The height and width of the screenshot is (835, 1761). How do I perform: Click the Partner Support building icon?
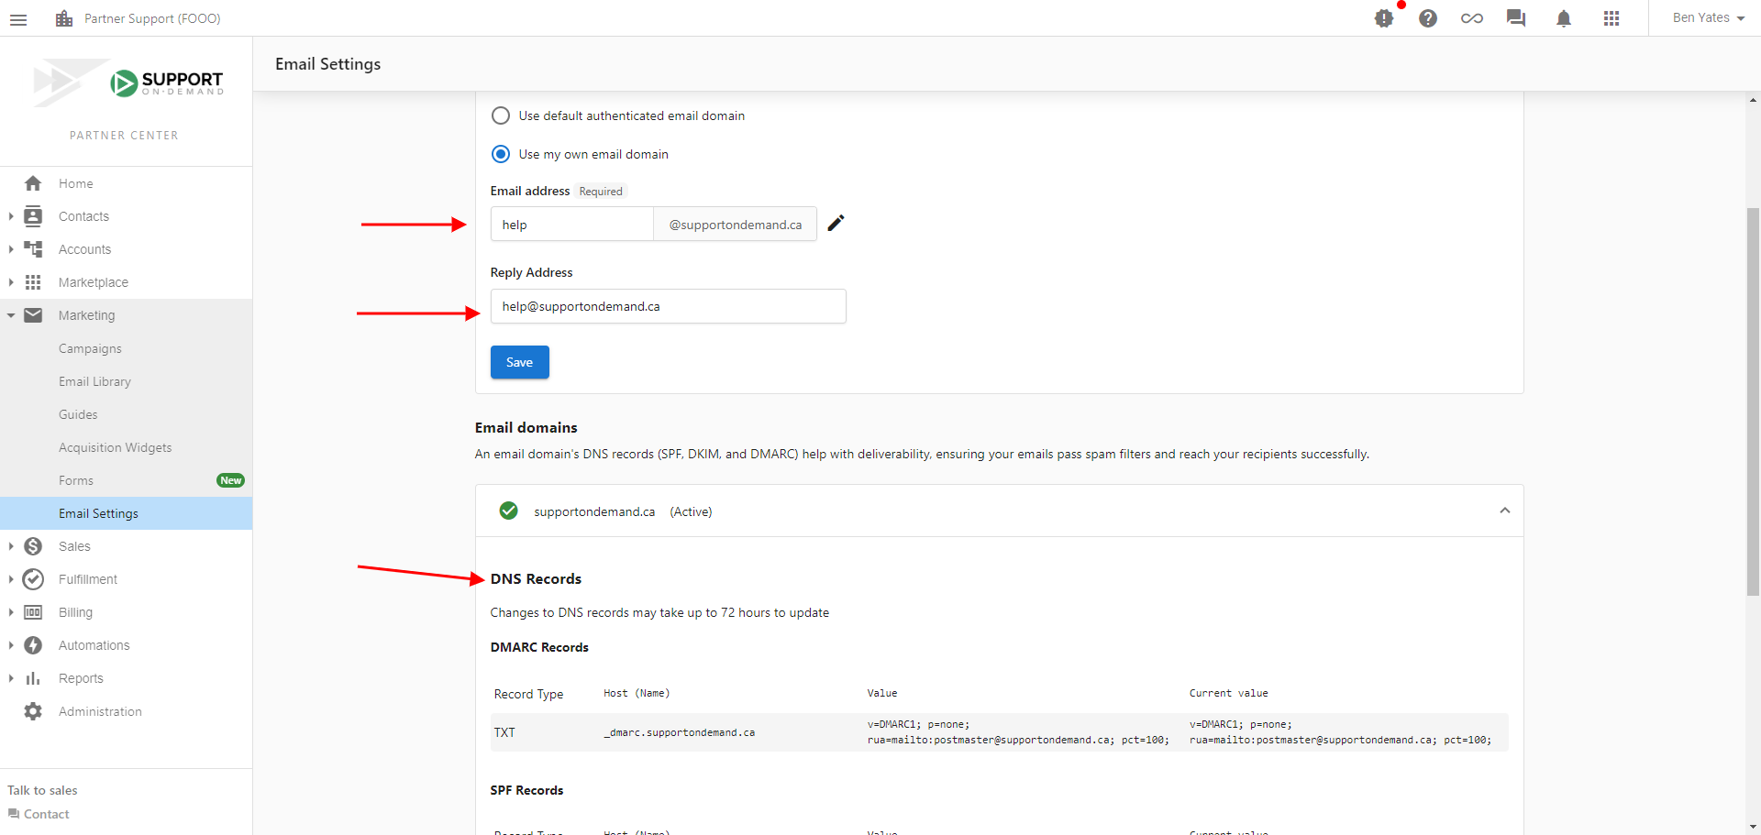64,18
